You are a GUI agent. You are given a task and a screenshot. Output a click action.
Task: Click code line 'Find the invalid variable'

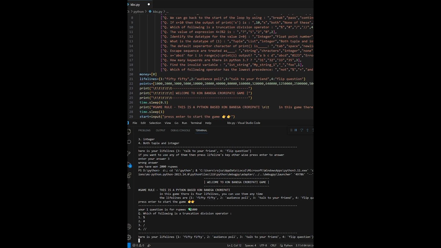click(232, 65)
